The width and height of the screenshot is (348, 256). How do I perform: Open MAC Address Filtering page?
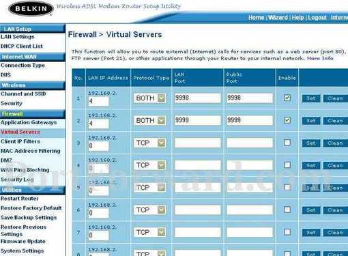[31, 151]
